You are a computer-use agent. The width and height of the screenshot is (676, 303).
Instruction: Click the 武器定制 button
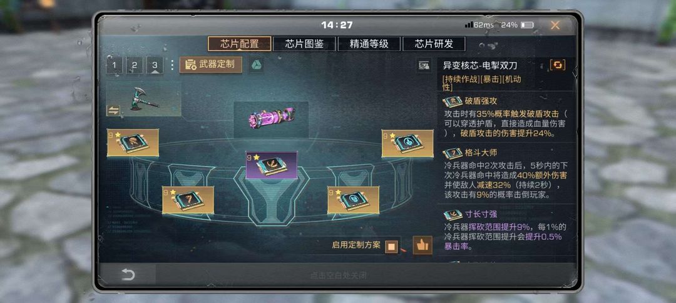pos(211,64)
